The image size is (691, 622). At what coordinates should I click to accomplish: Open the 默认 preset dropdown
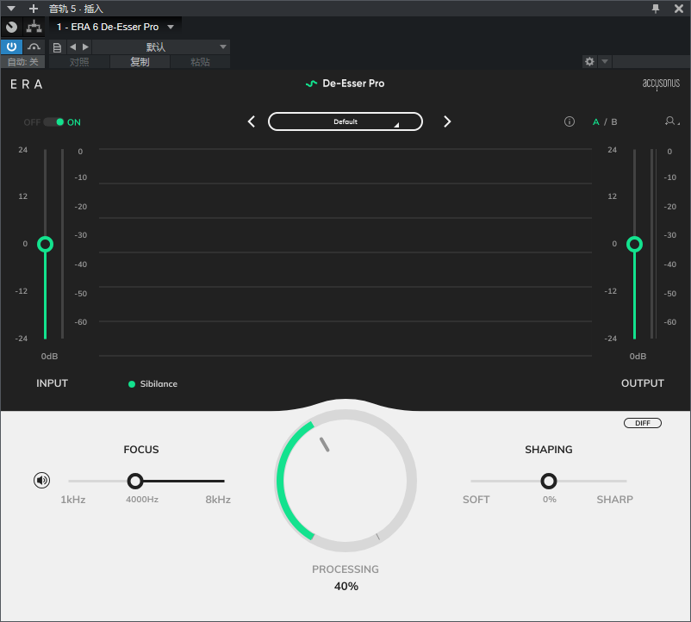(x=161, y=47)
